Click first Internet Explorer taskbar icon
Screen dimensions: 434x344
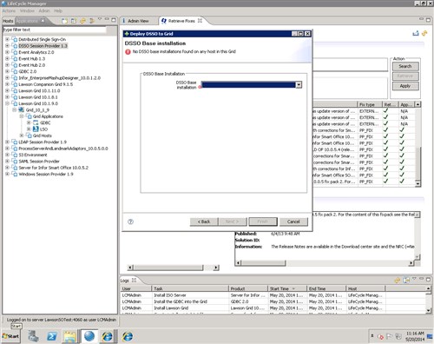pyautogui.click(x=108, y=336)
